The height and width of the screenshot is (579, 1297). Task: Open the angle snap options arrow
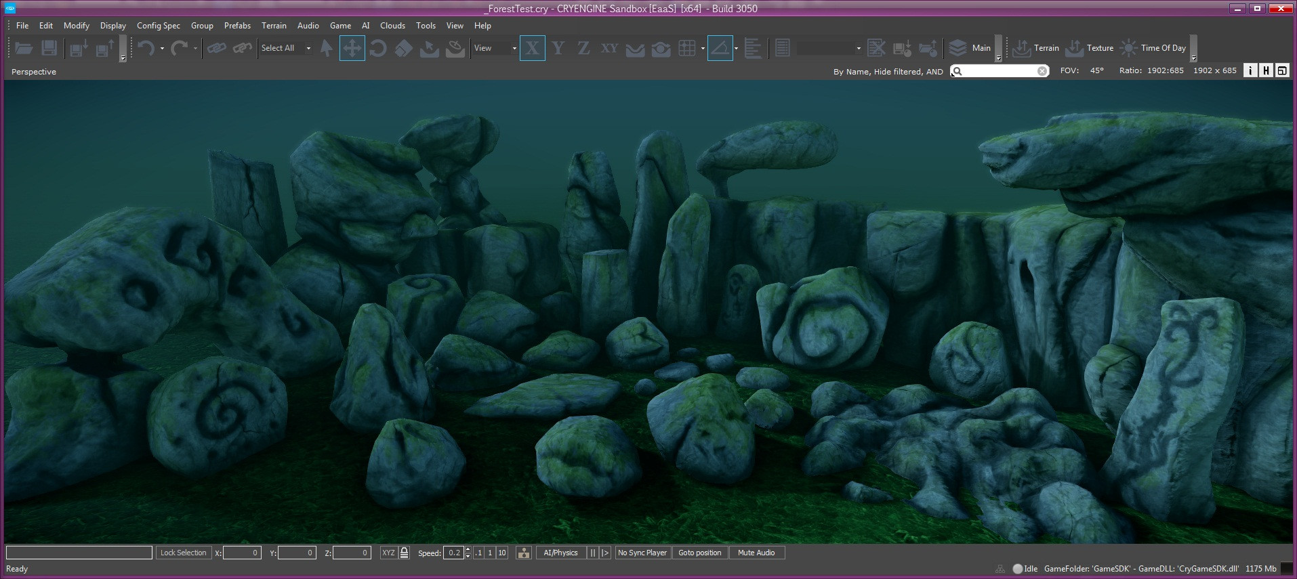[736, 48]
